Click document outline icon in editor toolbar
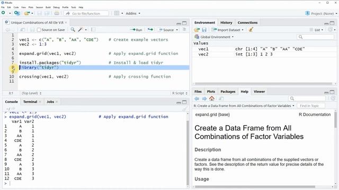The width and height of the screenshot is (339, 190). point(184,30)
